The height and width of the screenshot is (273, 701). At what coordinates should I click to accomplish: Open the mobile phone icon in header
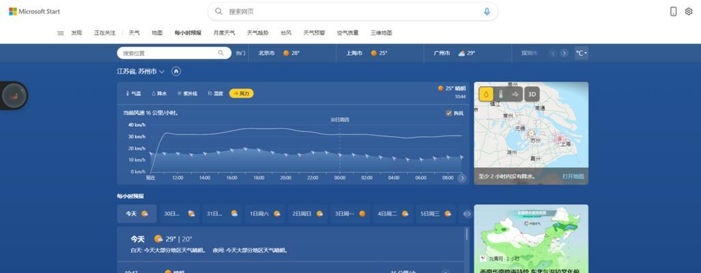click(x=673, y=12)
